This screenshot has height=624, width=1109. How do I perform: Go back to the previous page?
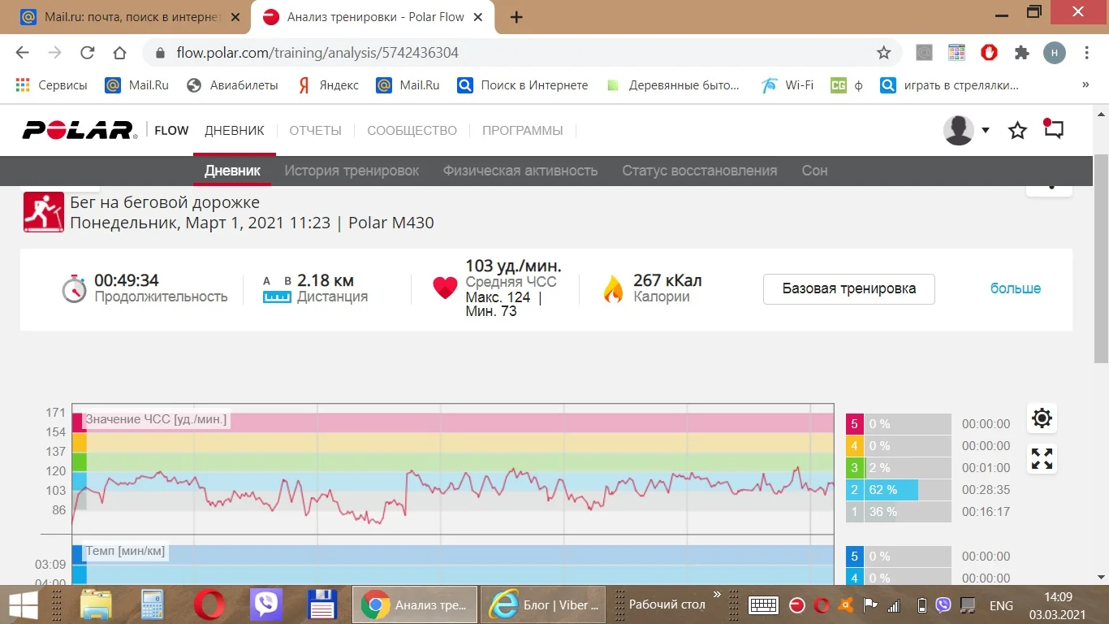[x=22, y=53]
